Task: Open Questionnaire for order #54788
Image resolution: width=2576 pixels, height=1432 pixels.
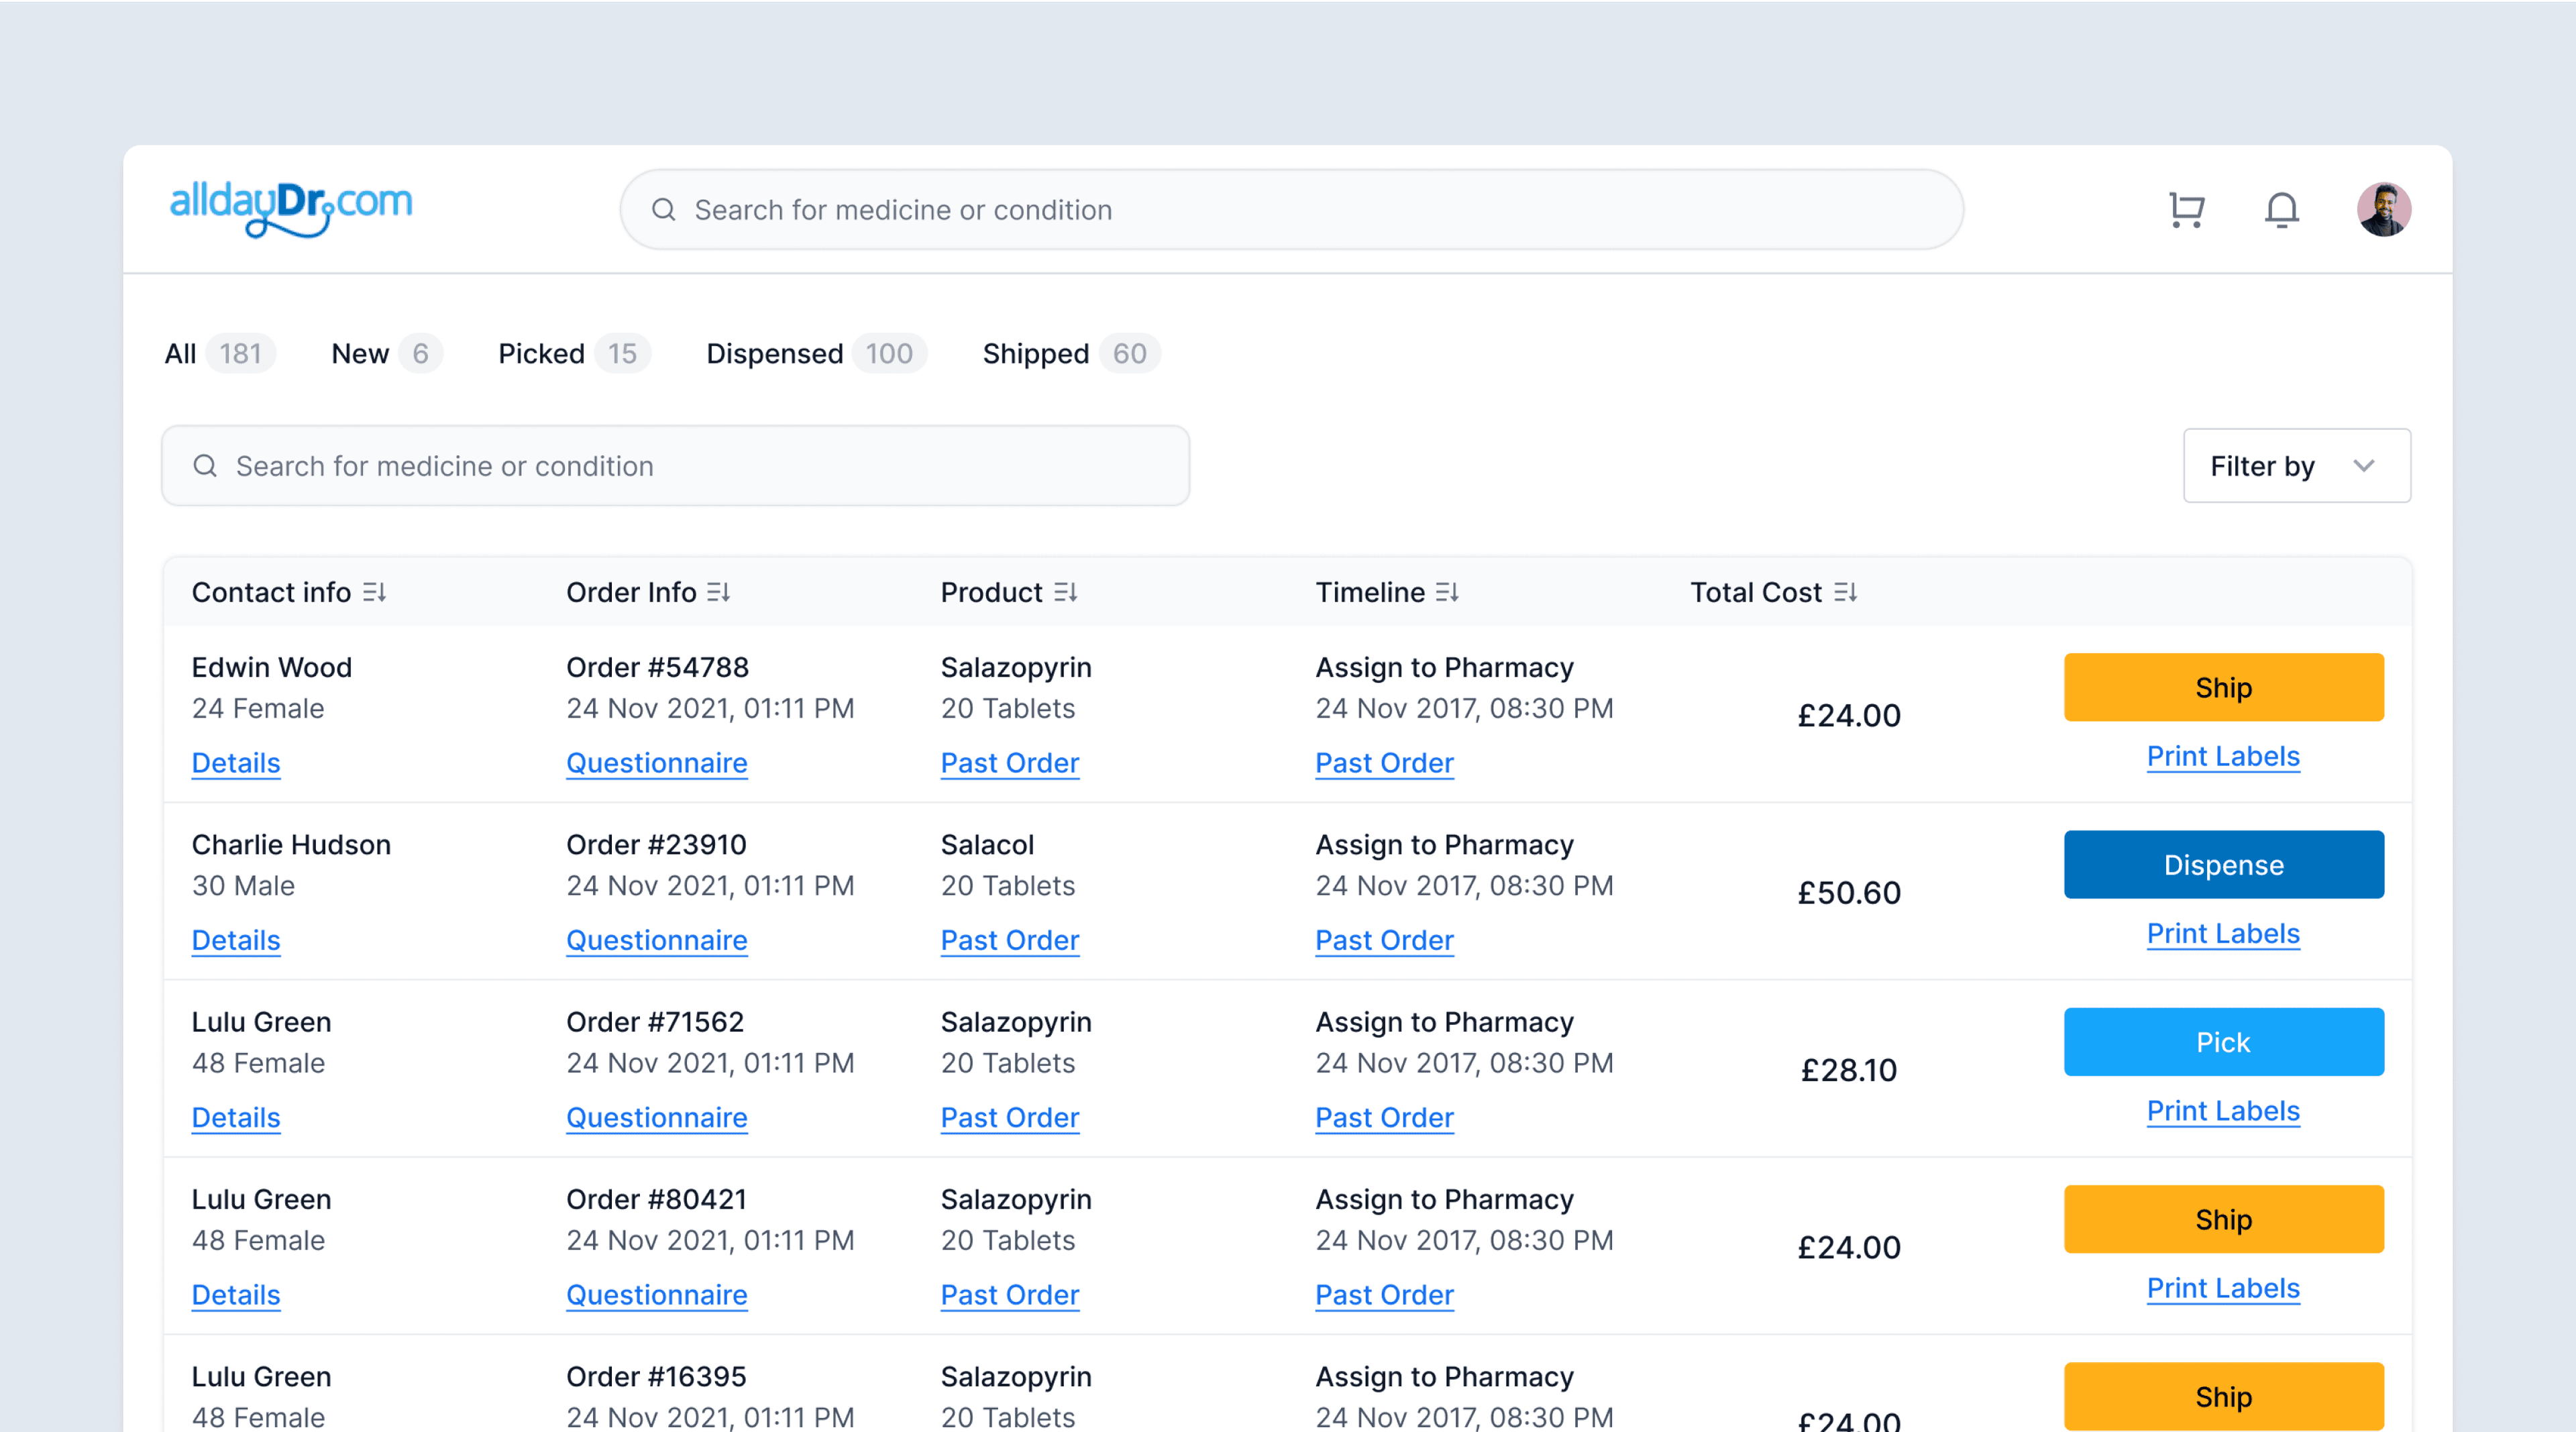Action: click(x=657, y=763)
